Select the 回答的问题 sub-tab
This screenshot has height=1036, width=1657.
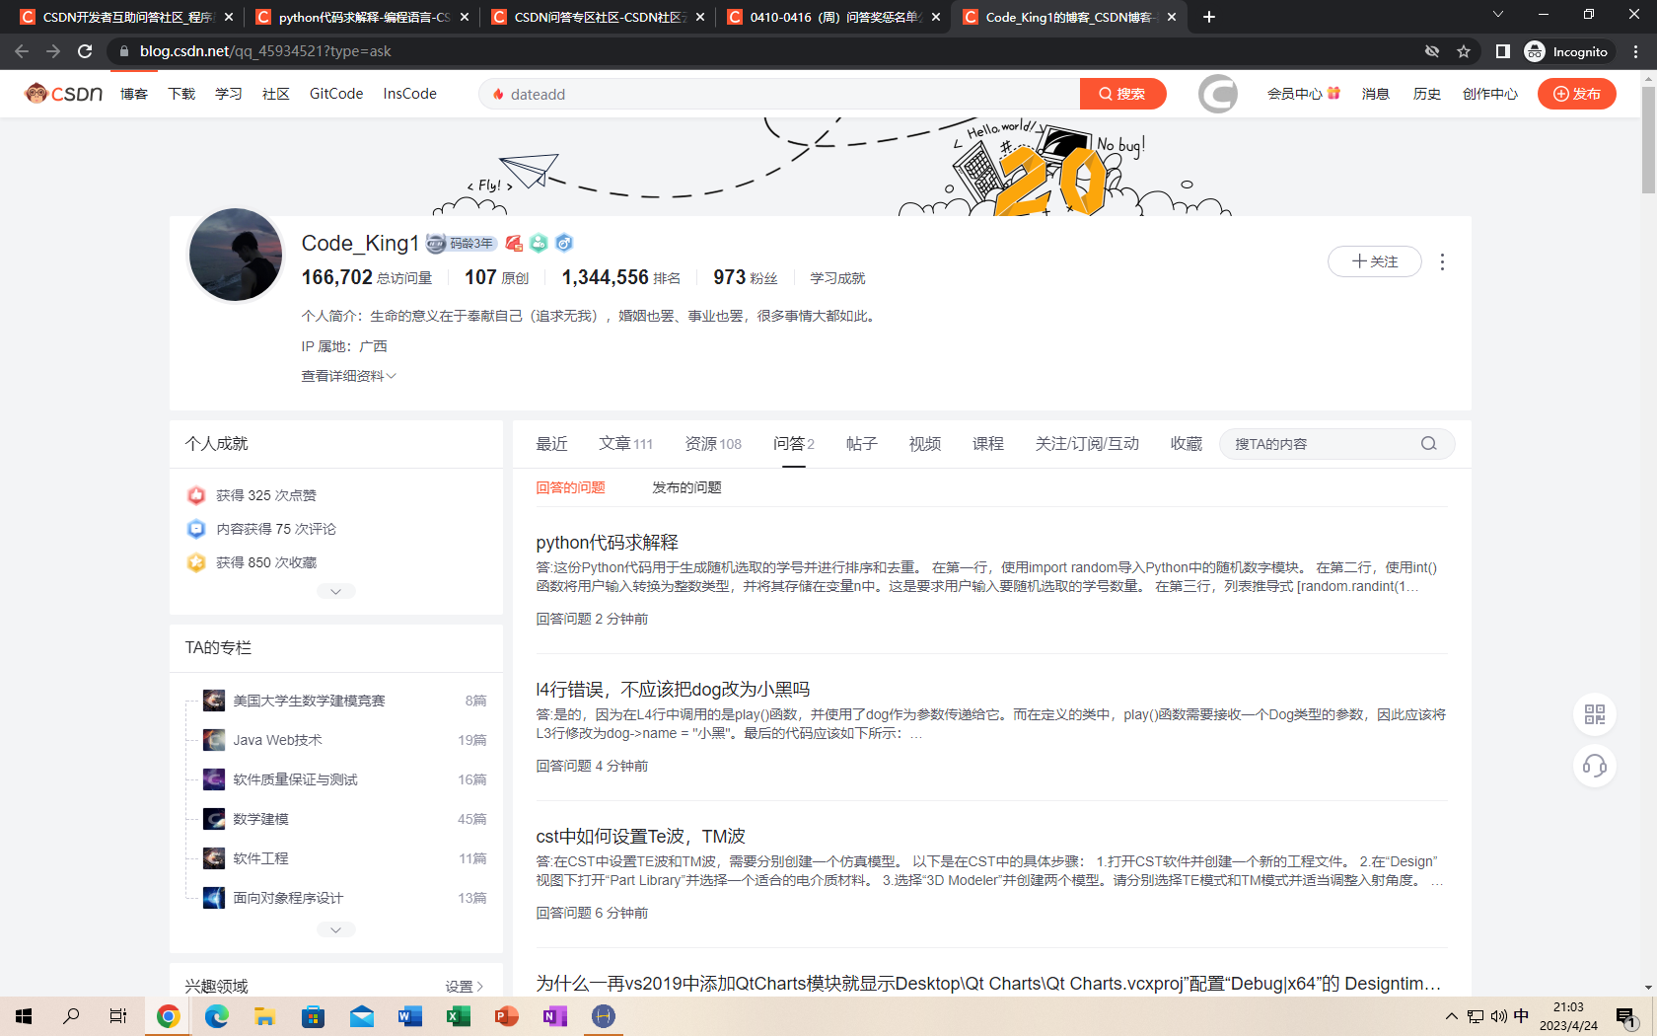click(570, 487)
